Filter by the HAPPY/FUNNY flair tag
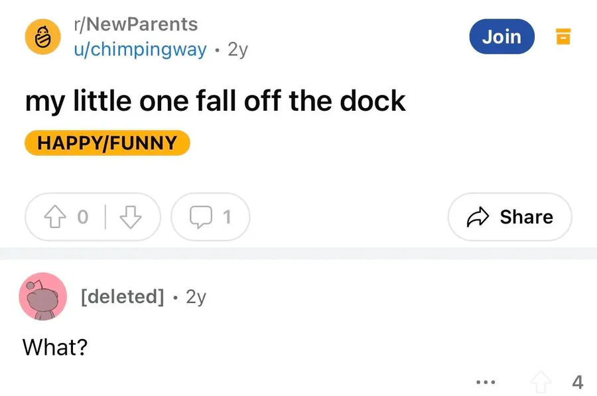This screenshot has width=597, height=396. click(x=107, y=143)
